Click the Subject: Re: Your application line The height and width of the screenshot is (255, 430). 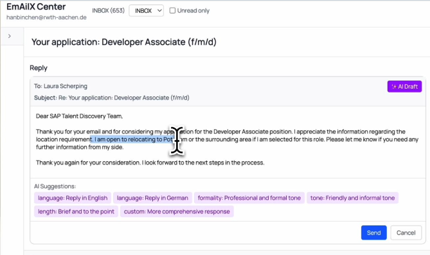(x=112, y=98)
